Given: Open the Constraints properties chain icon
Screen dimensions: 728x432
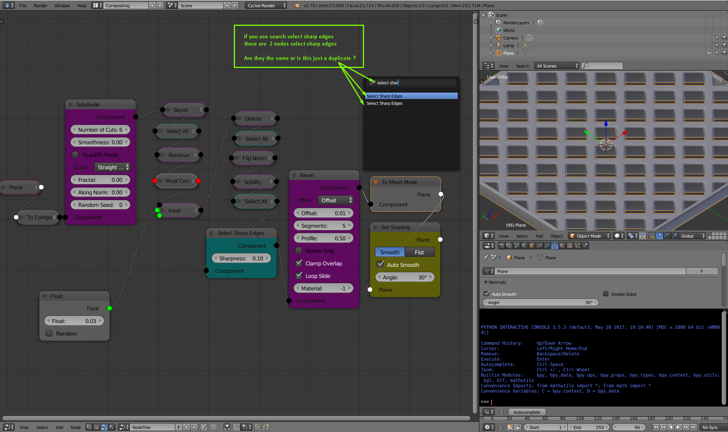Looking at the screenshot, I should pos(539,246).
